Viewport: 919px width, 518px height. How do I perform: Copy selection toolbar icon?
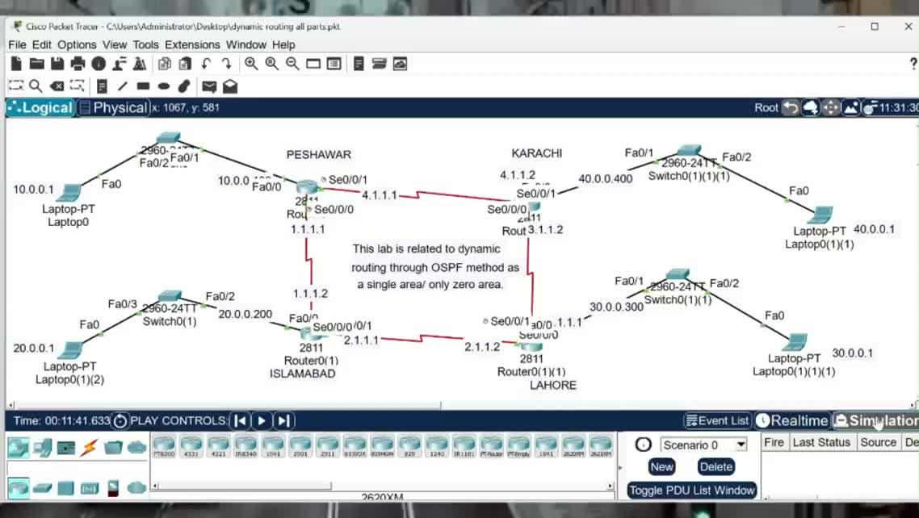tap(165, 64)
